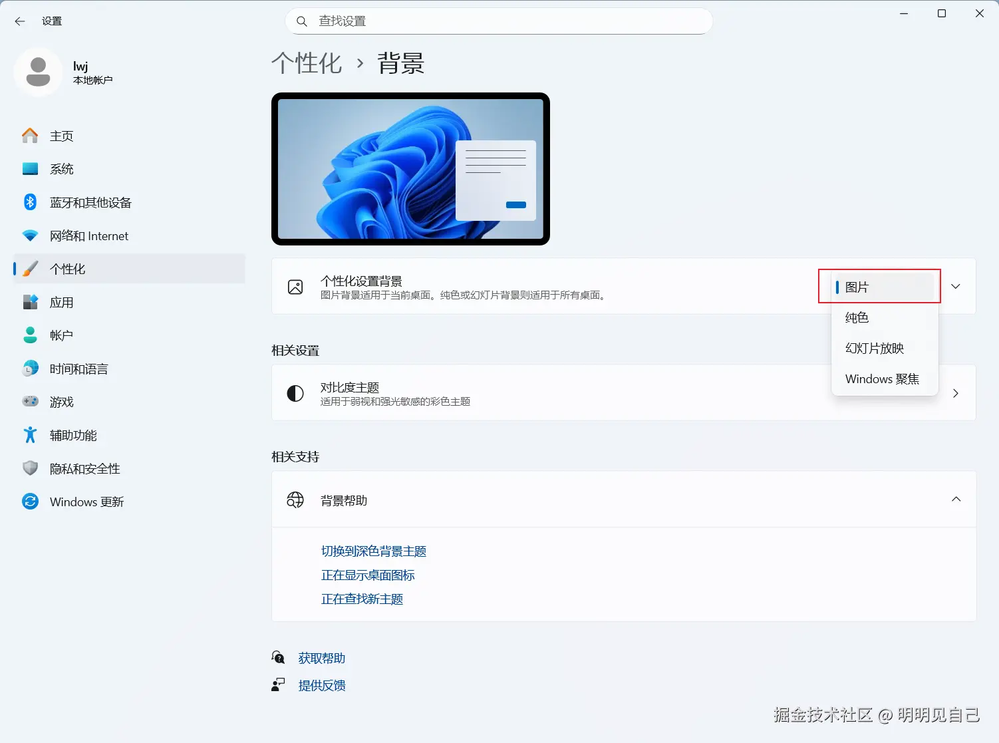999x743 pixels.
Task: Expand the 个性化设置背景 card chevron
Action: 956,287
